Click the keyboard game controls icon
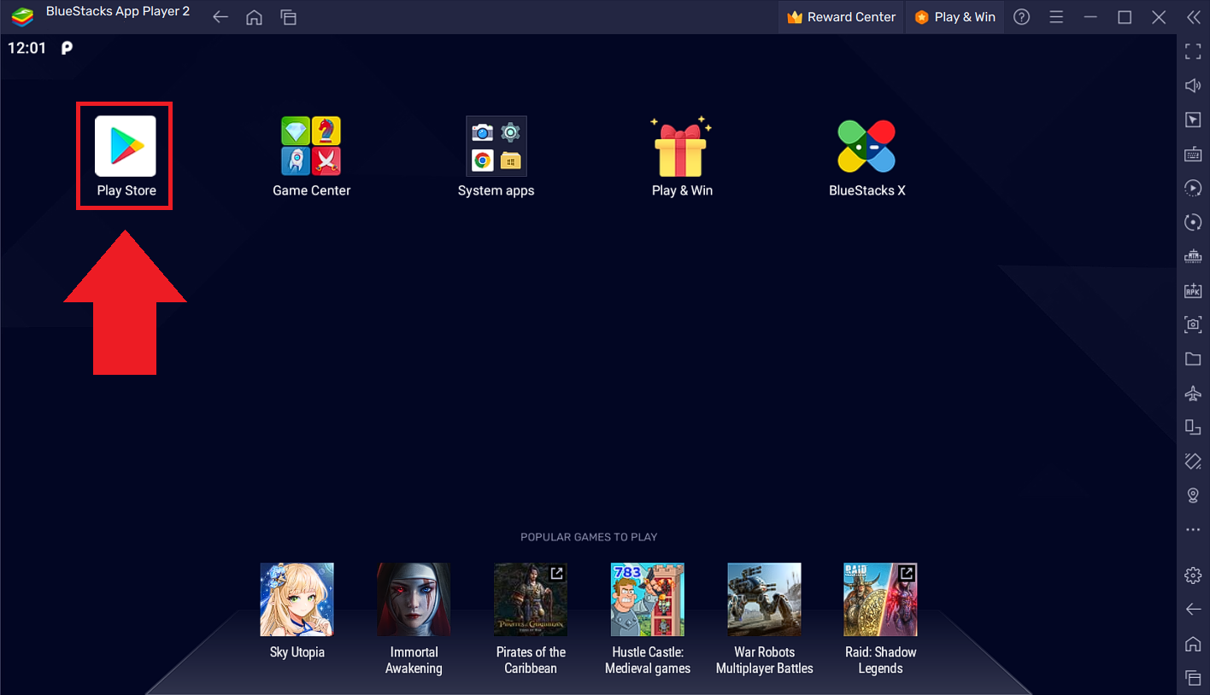This screenshot has height=695, width=1210. pos(1193,154)
